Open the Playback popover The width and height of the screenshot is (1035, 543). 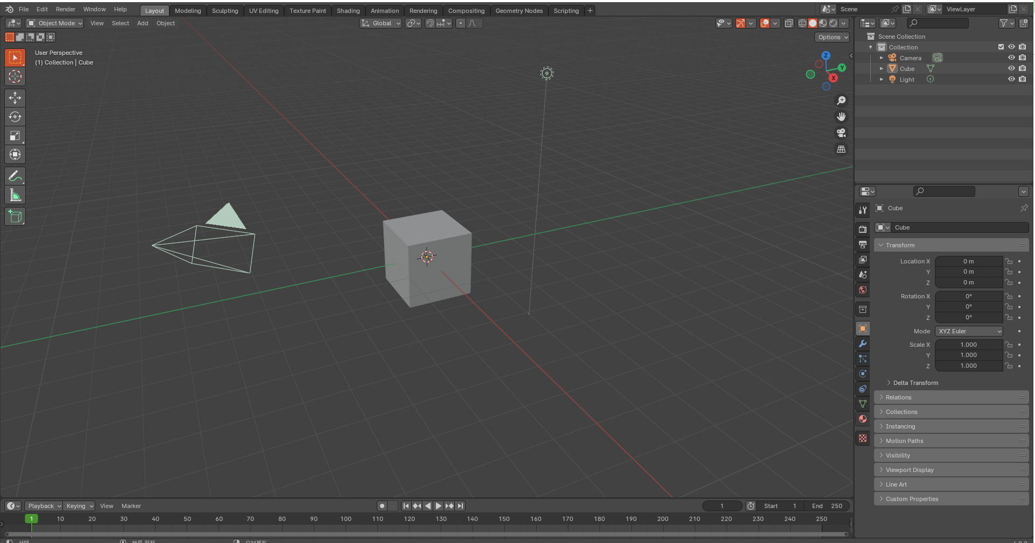[x=44, y=506]
